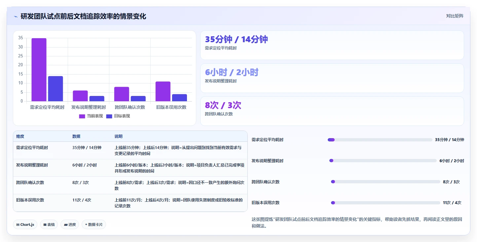Click the header icon beside the title
The width and height of the screenshot is (477, 242).
tap(16, 16)
